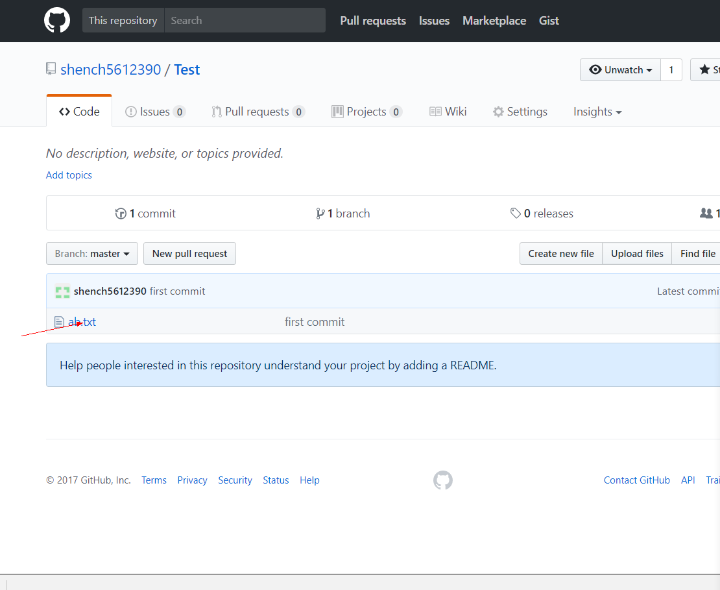Click the eye icon on Unwatch button

point(595,70)
